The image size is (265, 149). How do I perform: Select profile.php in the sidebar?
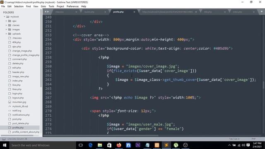18,128
